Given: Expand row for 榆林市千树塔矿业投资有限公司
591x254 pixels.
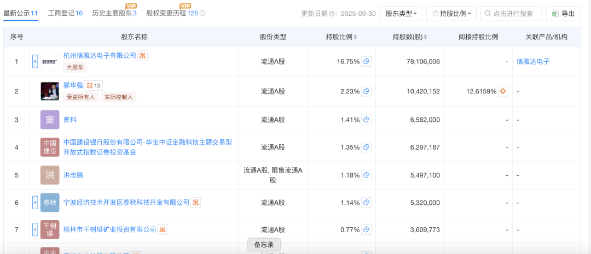Looking at the screenshot, I should (x=35, y=229).
